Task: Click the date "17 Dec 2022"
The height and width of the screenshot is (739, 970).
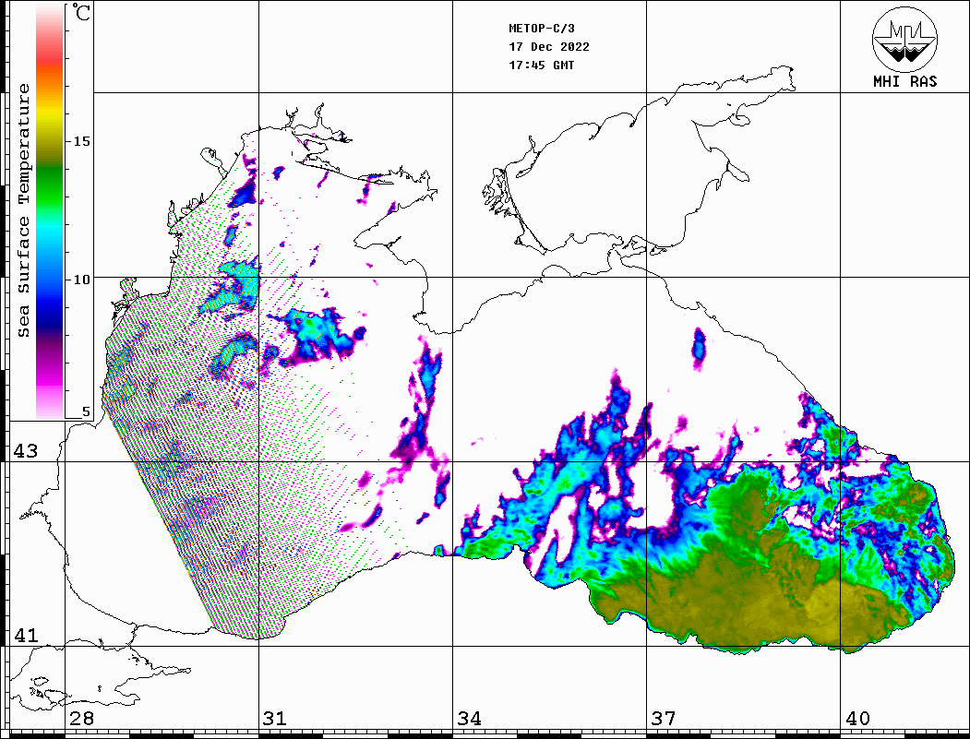Action: [x=549, y=47]
